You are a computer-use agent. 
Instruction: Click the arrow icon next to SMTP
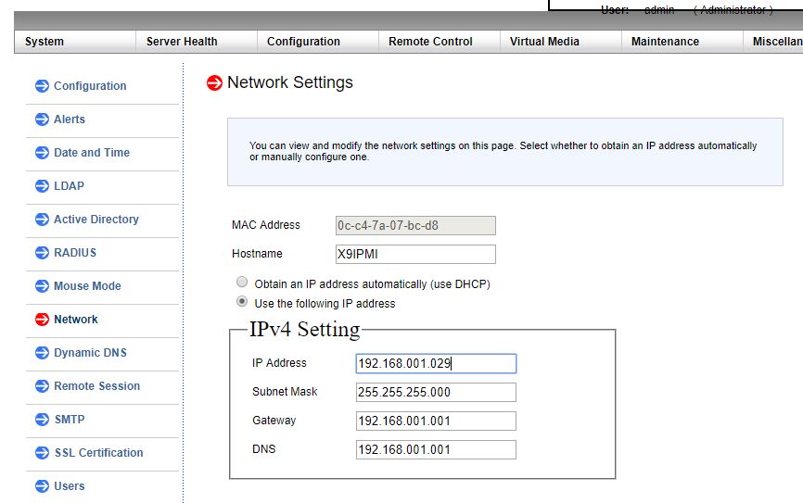tap(42, 420)
